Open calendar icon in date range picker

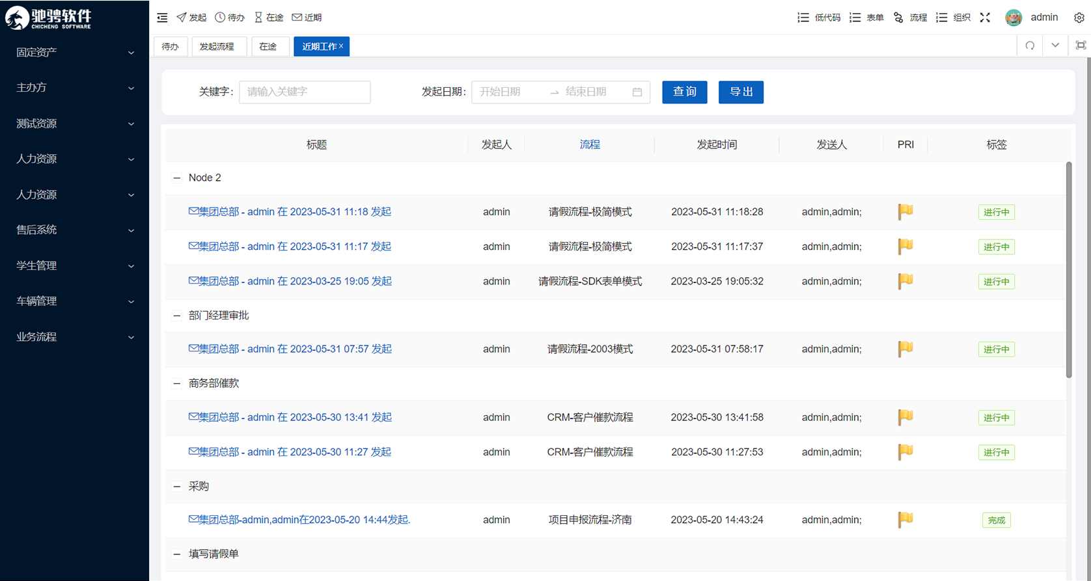click(x=637, y=92)
